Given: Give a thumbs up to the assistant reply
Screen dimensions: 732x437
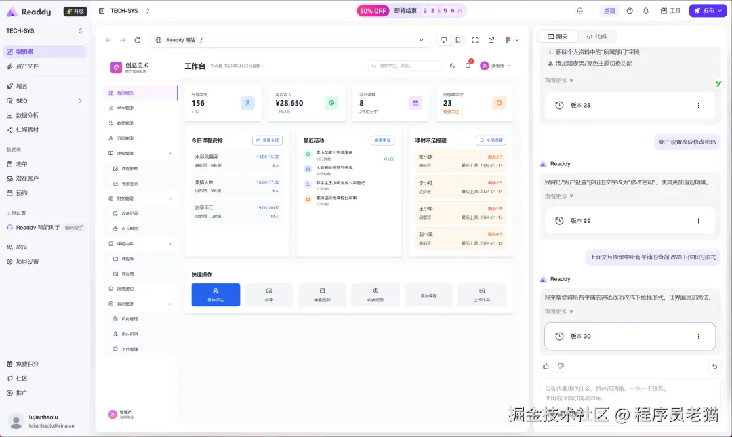Looking at the screenshot, I should point(546,366).
